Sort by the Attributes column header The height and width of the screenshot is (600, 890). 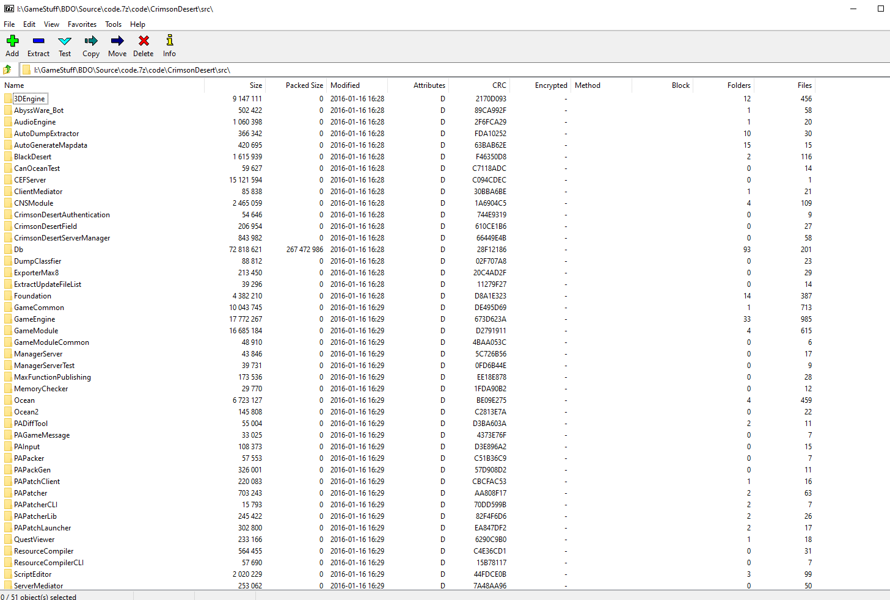(x=418, y=85)
